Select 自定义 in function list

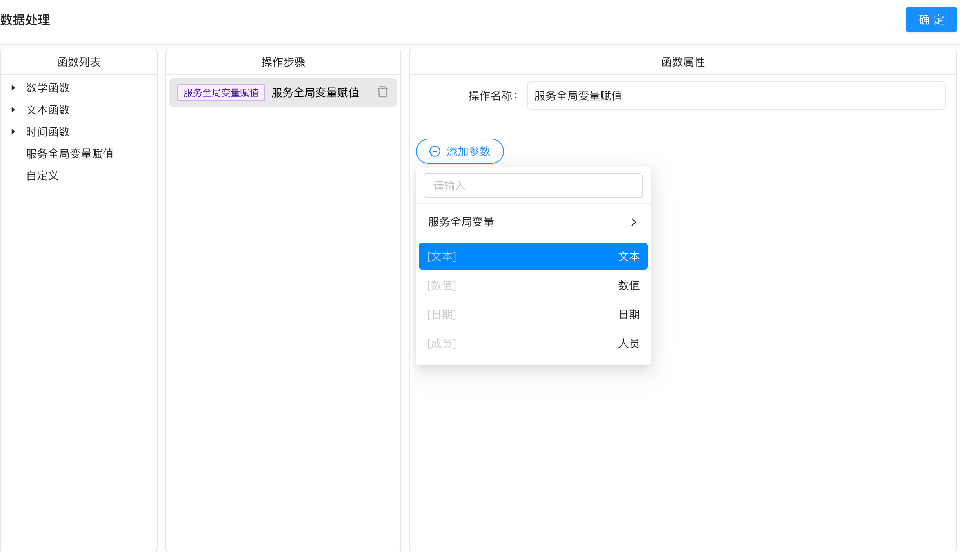(x=42, y=176)
